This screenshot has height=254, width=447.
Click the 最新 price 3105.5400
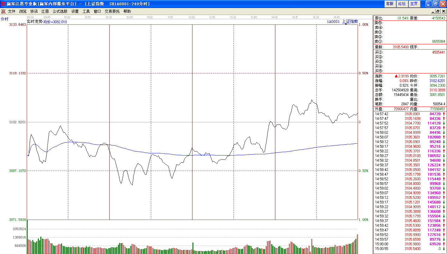tap(401, 47)
